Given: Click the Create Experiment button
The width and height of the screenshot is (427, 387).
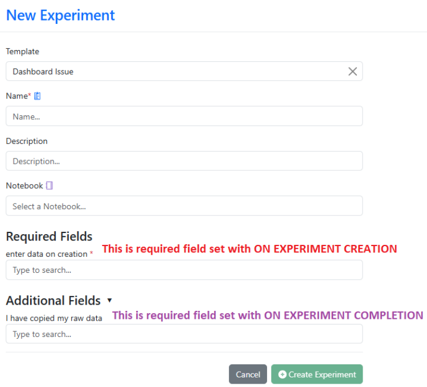Looking at the screenshot, I should pos(317,374).
